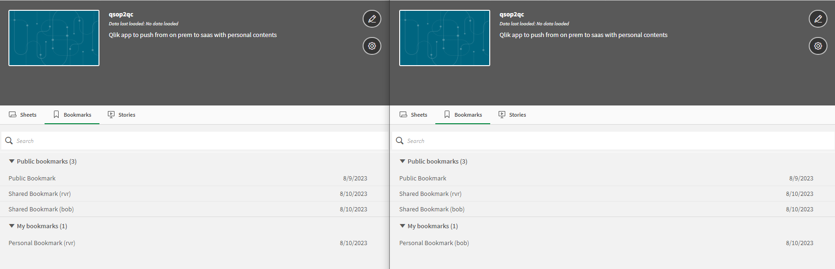Select the app thumbnail in right panel
The image size is (835, 269).
(x=445, y=38)
